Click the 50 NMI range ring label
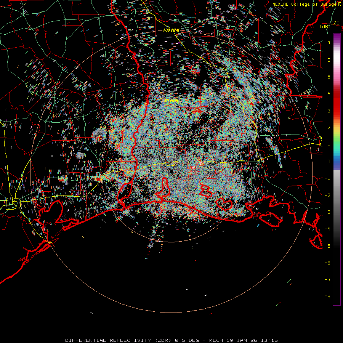This screenshot has height=343, width=343. [x=171, y=101]
